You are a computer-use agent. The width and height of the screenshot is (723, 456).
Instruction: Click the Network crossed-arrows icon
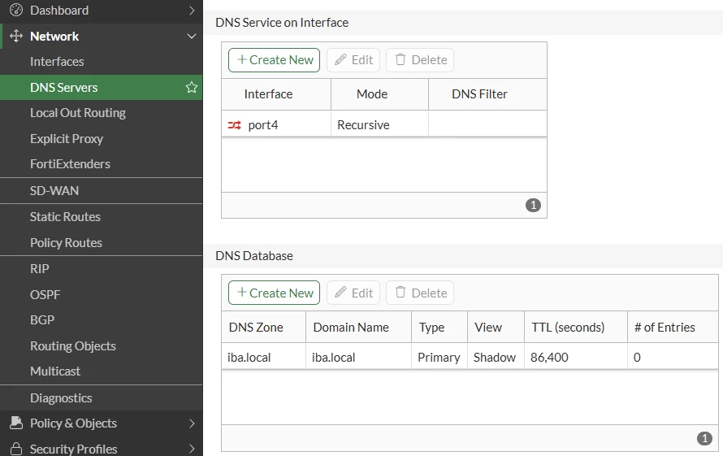[x=16, y=36]
